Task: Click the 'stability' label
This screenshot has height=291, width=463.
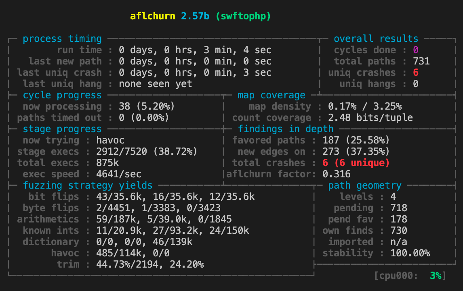Action: coord(347,253)
